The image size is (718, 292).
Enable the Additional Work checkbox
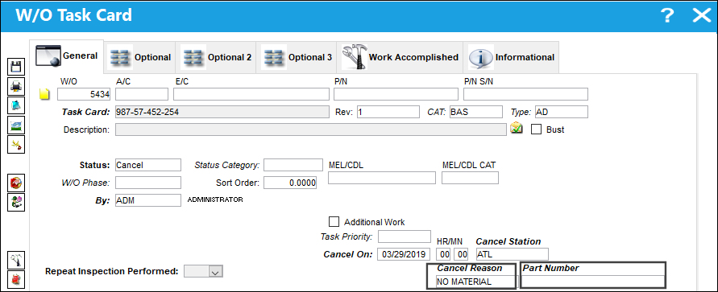tap(334, 222)
